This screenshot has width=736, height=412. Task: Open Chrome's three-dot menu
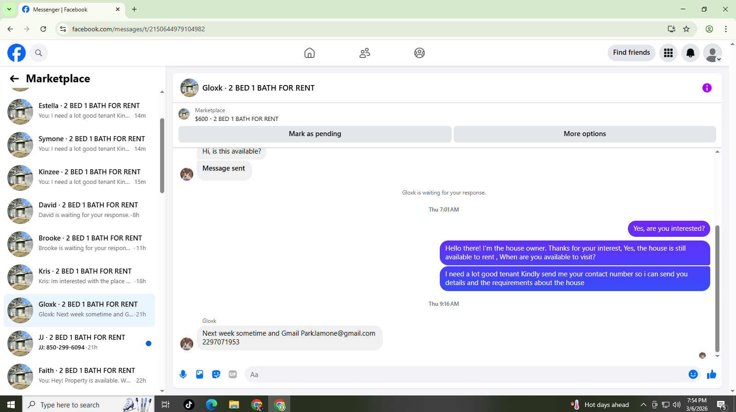point(726,29)
